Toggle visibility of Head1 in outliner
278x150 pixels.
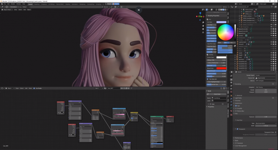coord(271,55)
